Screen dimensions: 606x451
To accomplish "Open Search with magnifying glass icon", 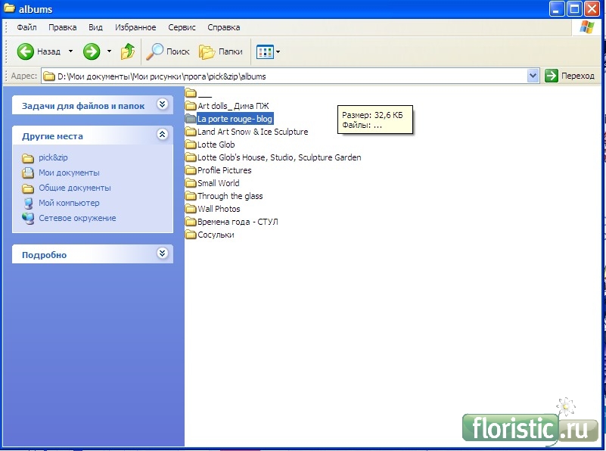I will pyautogui.click(x=154, y=51).
